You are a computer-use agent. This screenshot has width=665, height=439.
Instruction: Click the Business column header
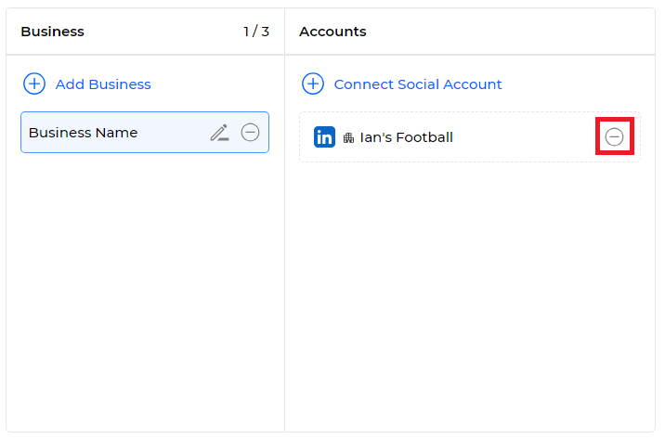point(53,32)
